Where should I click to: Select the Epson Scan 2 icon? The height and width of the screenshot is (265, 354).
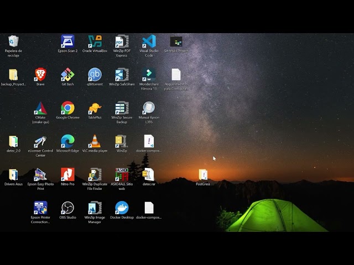click(67, 41)
